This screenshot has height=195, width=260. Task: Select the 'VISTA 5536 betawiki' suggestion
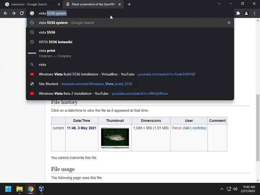(x=130, y=42)
